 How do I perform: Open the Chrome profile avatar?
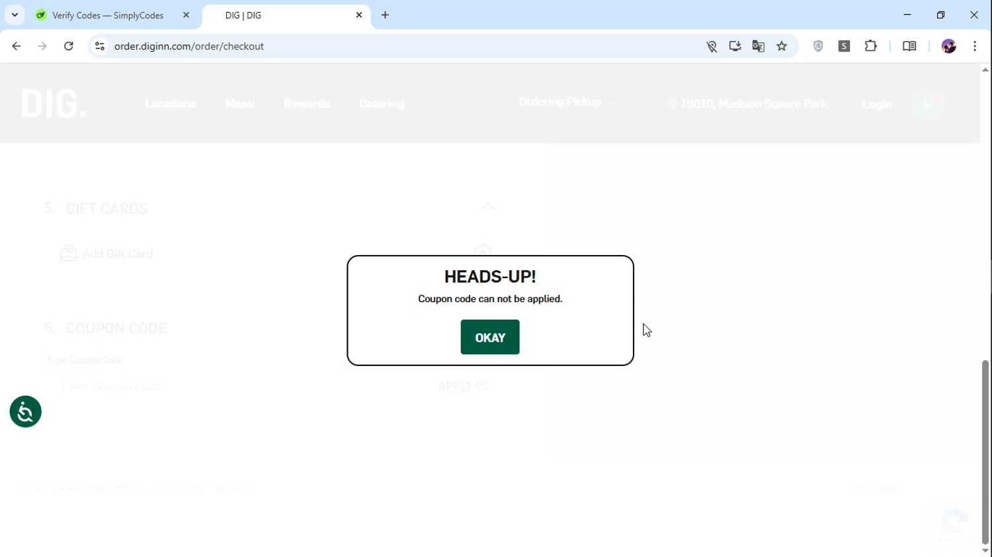(949, 46)
